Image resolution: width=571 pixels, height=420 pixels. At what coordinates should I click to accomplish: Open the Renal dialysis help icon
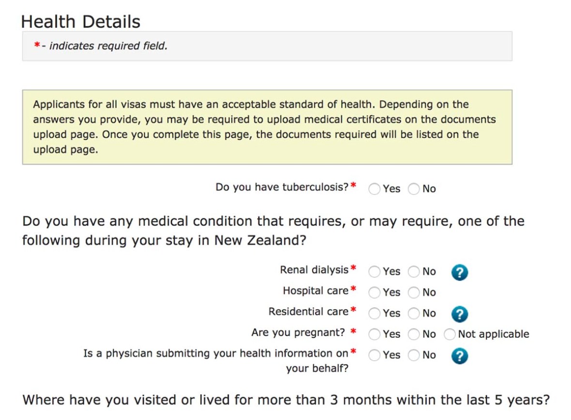(459, 272)
